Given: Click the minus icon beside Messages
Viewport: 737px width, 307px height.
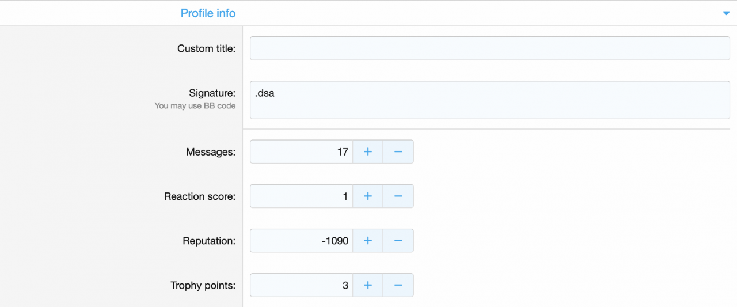Looking at the screenshot, I should point(398,152).
